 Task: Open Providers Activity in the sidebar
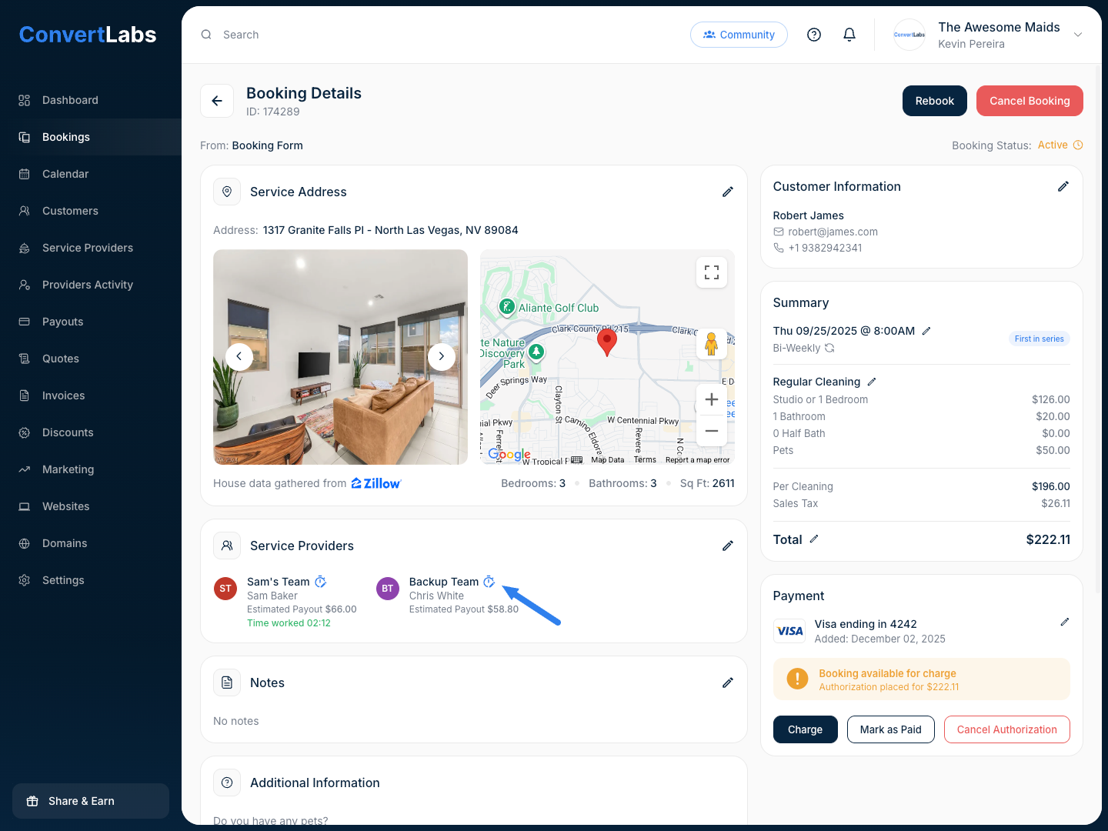pyautogui.click(x=91, y=285)
